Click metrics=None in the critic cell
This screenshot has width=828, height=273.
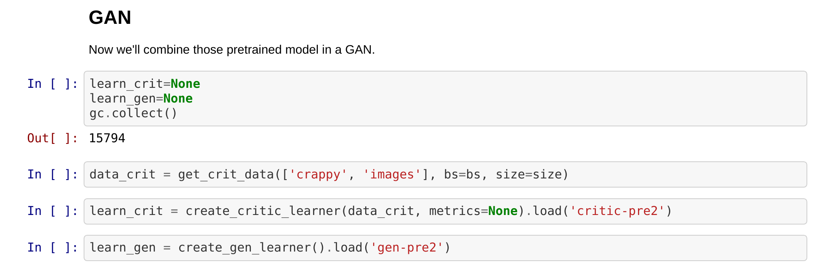coord(473,211)
